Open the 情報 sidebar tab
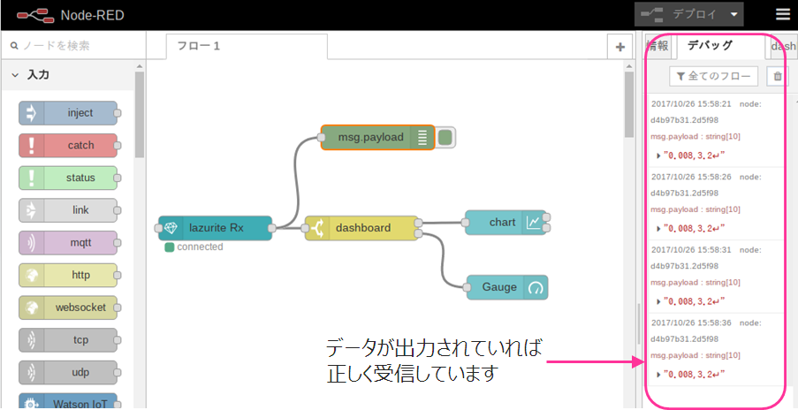This screenshot has height=410, width=798. pos(658,46)
